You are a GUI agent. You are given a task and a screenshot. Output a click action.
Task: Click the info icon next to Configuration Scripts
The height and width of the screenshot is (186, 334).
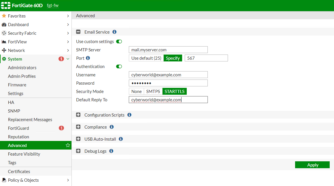tap(129, 115)
